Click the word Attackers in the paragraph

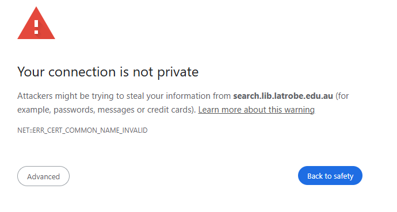coord(35,96)
